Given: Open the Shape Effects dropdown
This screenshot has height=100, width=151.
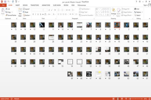Looking at the screenshot, I should point(127,15).
